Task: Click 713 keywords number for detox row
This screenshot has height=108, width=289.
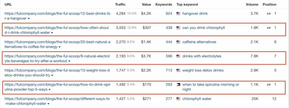Action: click(169, 70)
